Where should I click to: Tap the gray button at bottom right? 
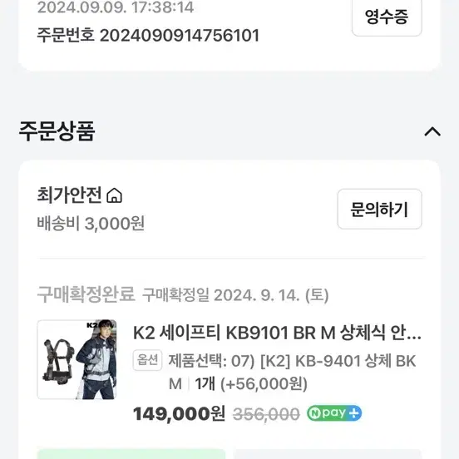(x=328, y=454)
